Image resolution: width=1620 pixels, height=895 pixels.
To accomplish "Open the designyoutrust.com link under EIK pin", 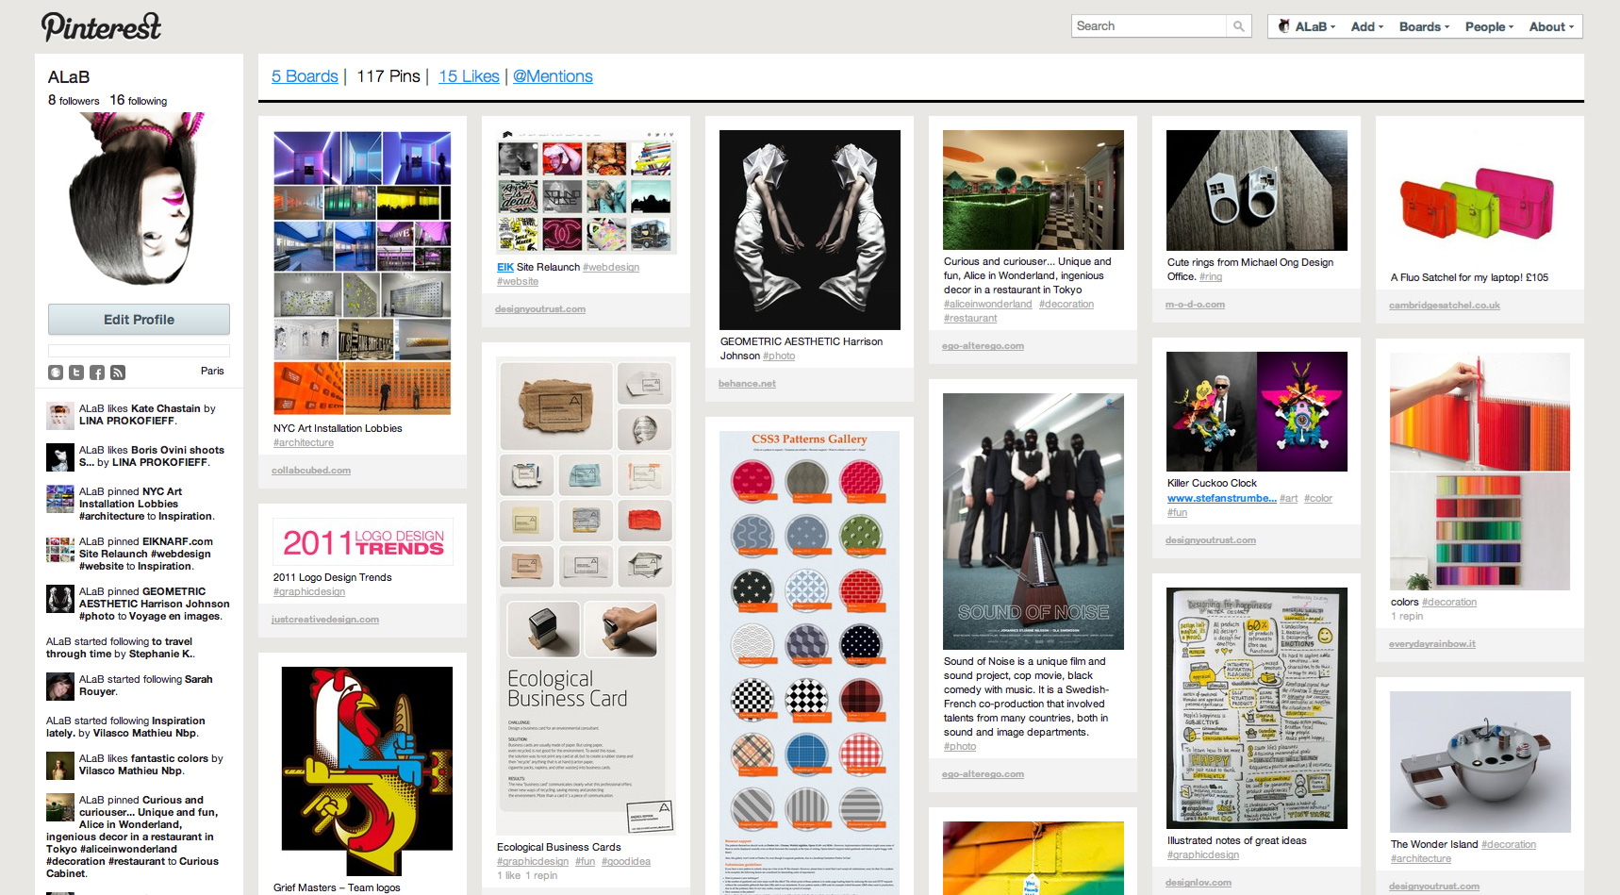I will click(x=540, y=308).
